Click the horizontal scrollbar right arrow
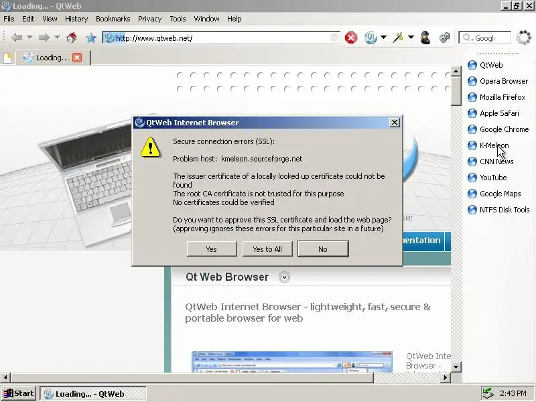The image size is (536, 402). [445, 377]
